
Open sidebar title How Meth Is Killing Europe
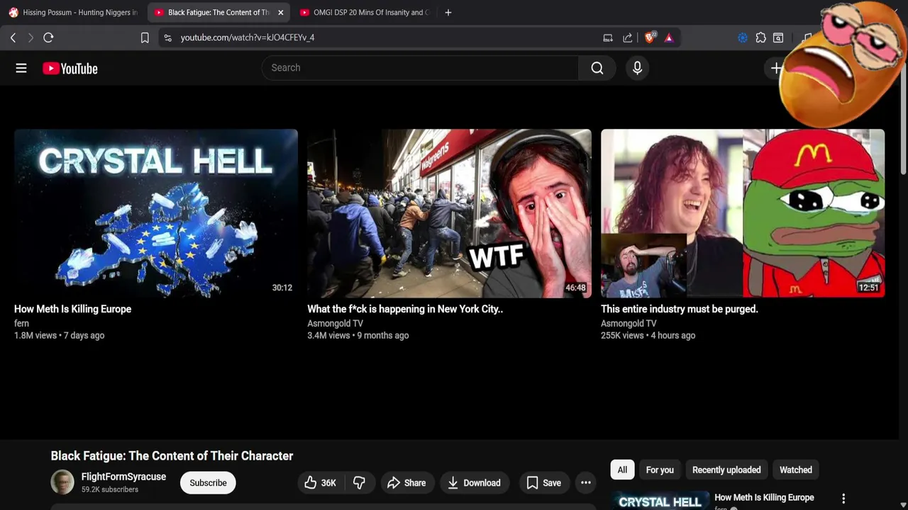(x=764, y=497)
